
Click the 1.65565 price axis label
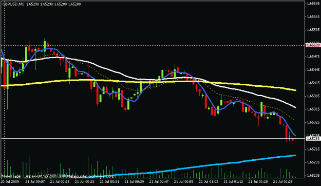[314, 17]
